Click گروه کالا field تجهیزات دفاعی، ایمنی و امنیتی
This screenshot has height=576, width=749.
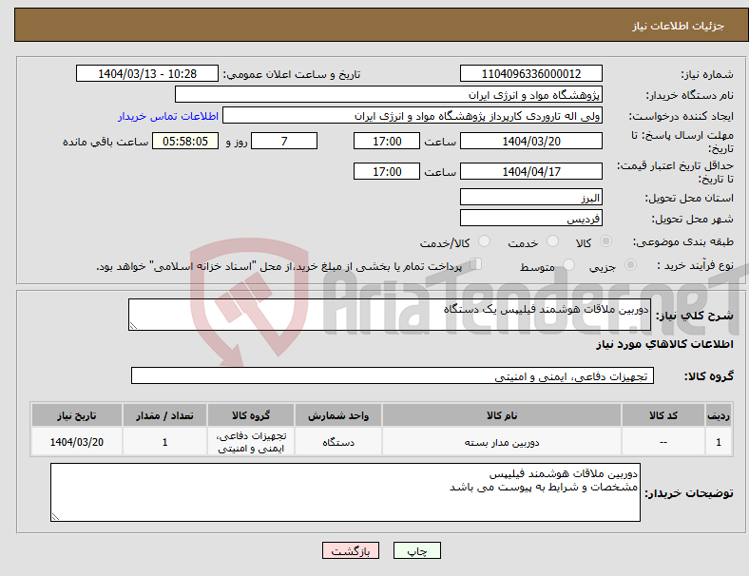pos(393,375)
